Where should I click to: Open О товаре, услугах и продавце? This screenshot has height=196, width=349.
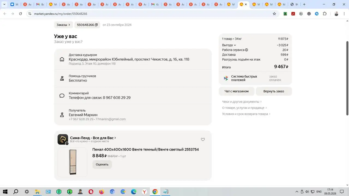click(244, 108)
